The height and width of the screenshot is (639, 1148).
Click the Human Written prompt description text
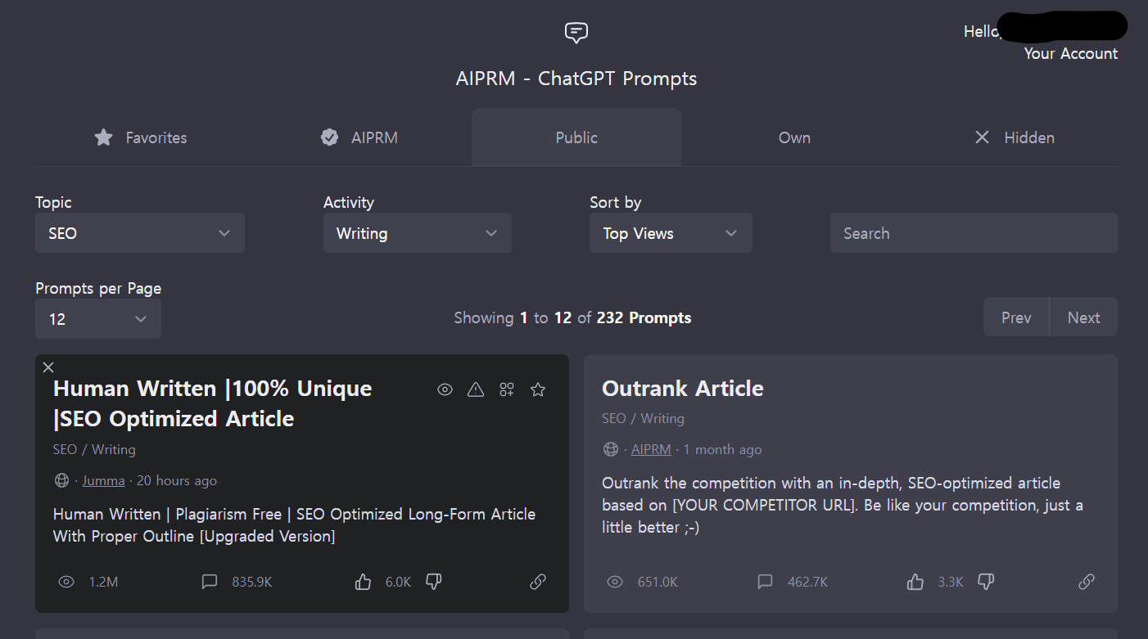coord(294,525)
